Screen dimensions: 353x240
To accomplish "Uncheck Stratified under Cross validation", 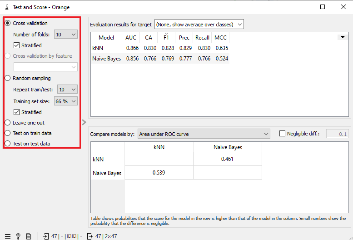I will point(17,45).
